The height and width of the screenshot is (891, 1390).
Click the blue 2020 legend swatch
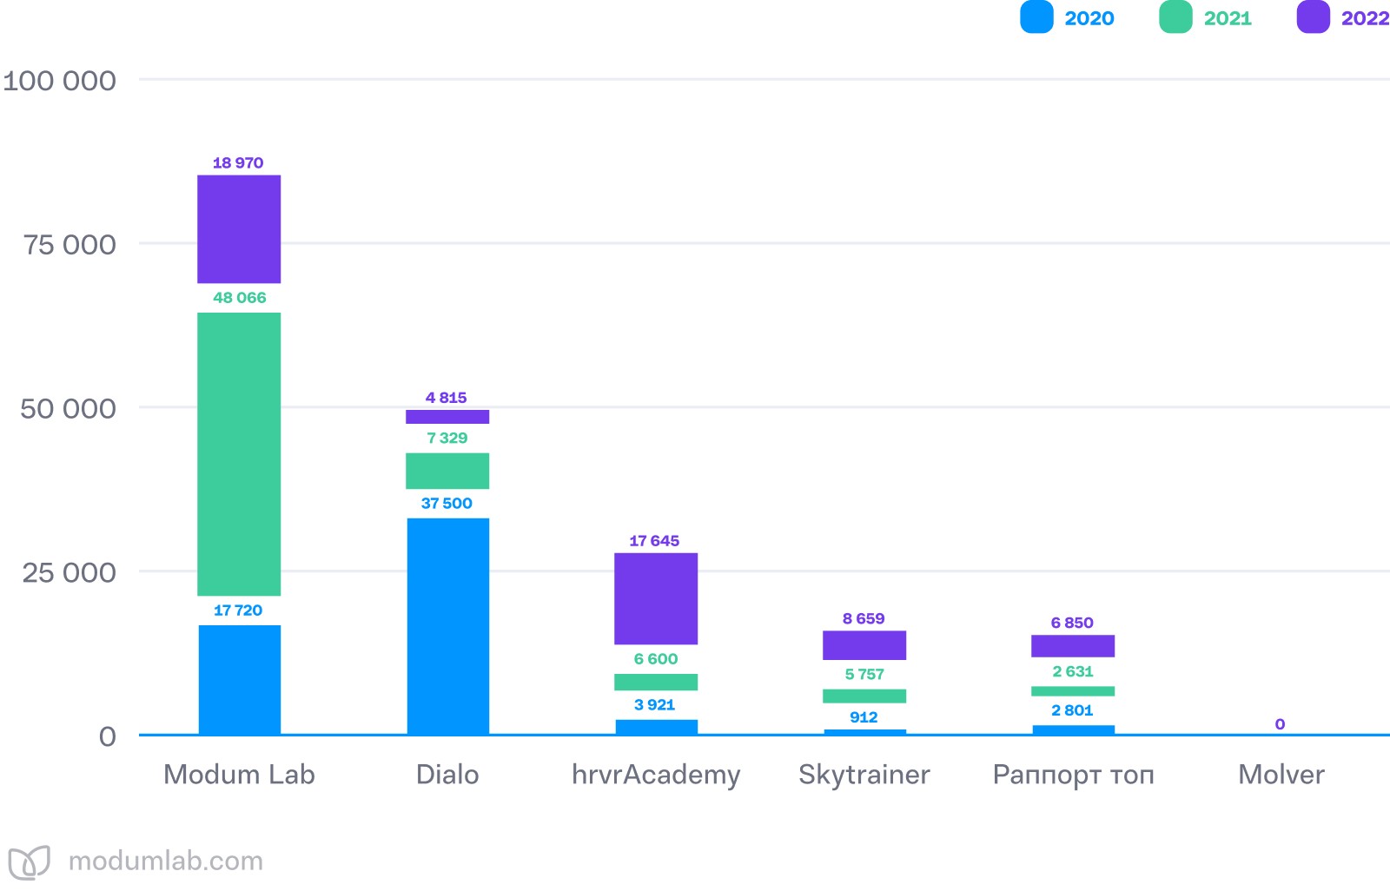[1036, 17]
